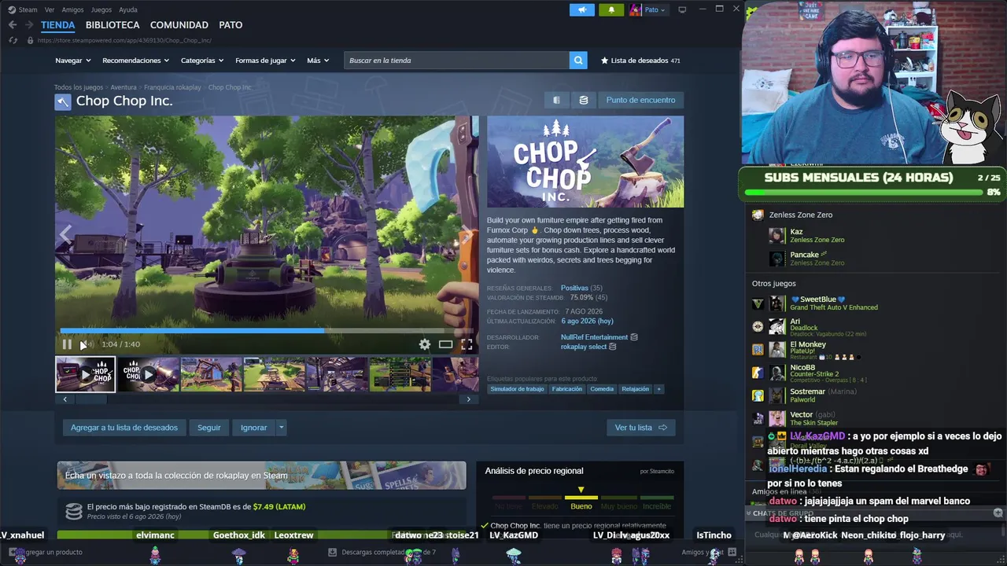1007x566 pixels.
Task: Open the rokaplay collection banner
Action: pyautogui.click(x=261, y=476)
